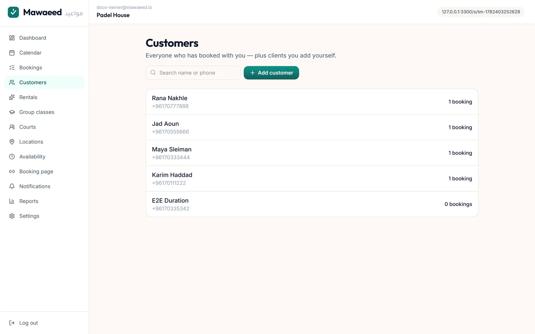The width and height of the screenshot is (535, 334).
Task: Open Notifications in sidebar
Action: pyautogui.click(x=45, y=186)
